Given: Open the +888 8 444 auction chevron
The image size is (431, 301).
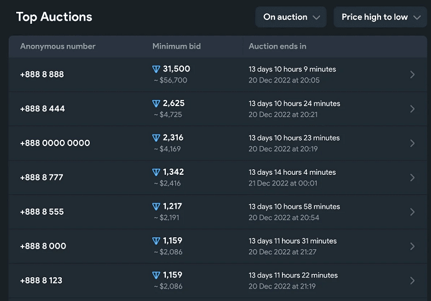Looking at the screenshot, I should click(x=412, y=109).
